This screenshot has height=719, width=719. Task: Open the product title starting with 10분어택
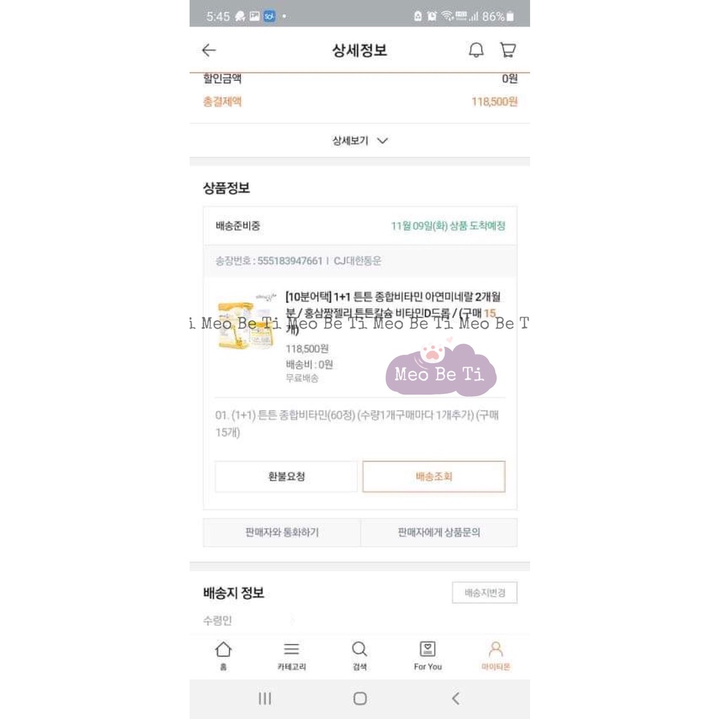(393, 313)
